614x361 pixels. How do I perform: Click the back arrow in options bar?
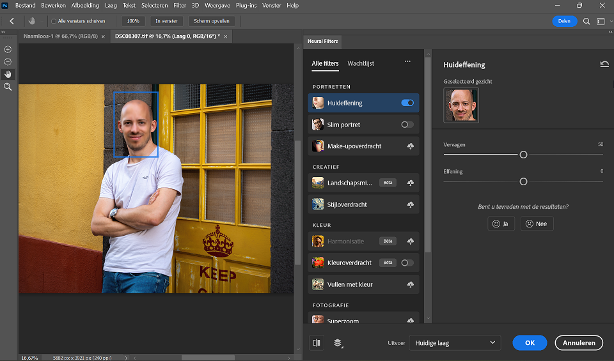click(x=12, y=21)
